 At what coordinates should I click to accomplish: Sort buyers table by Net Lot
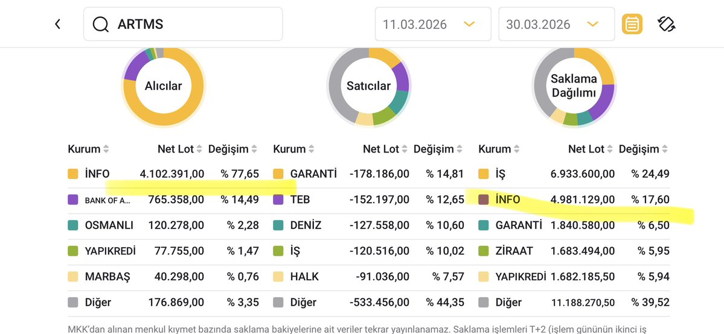coord(179,149)
